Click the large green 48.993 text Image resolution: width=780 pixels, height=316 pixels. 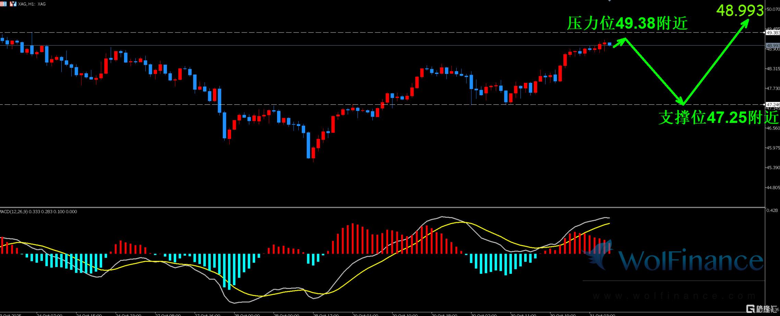(740, 11)
